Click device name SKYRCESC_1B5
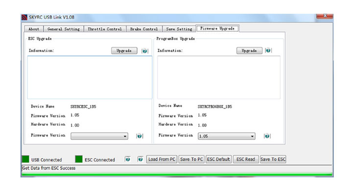Screen dimensions: 351x194 click(83, 107)
